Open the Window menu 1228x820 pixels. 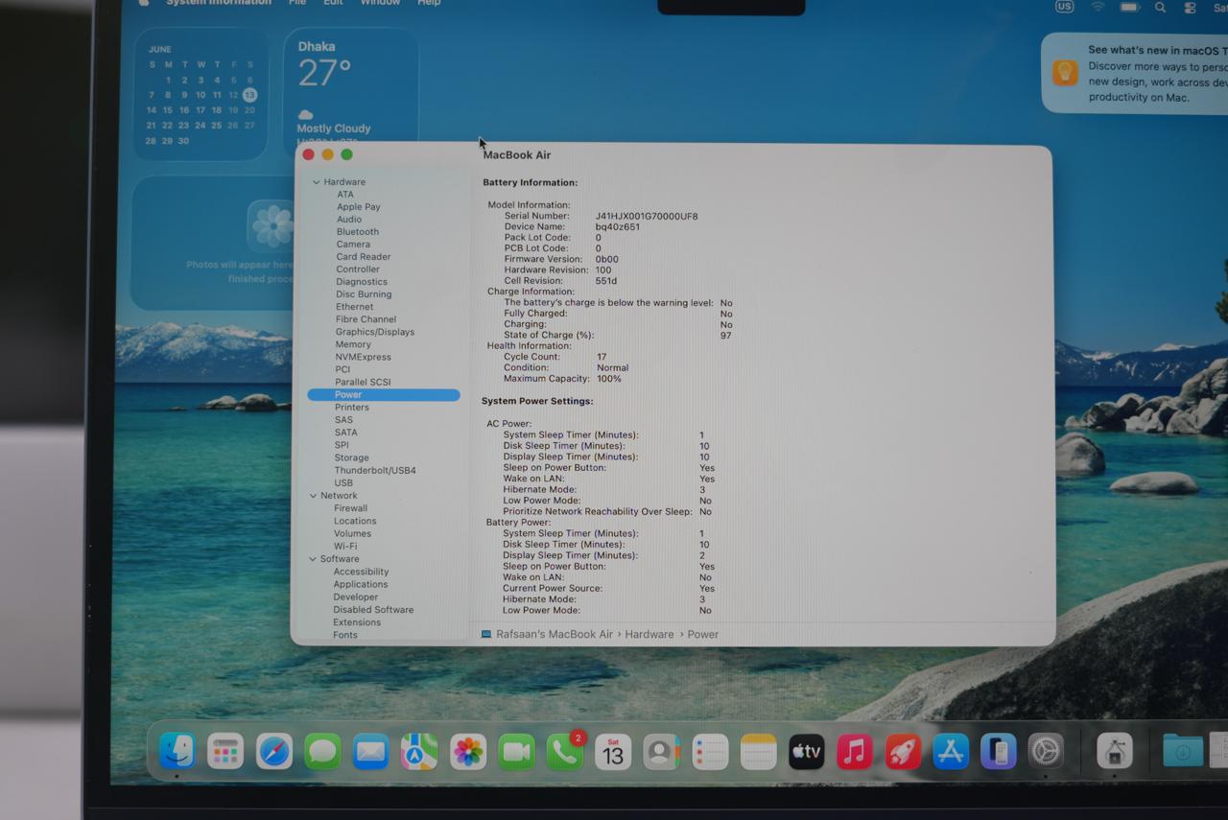pyautogui.click(x=380, y=3)
